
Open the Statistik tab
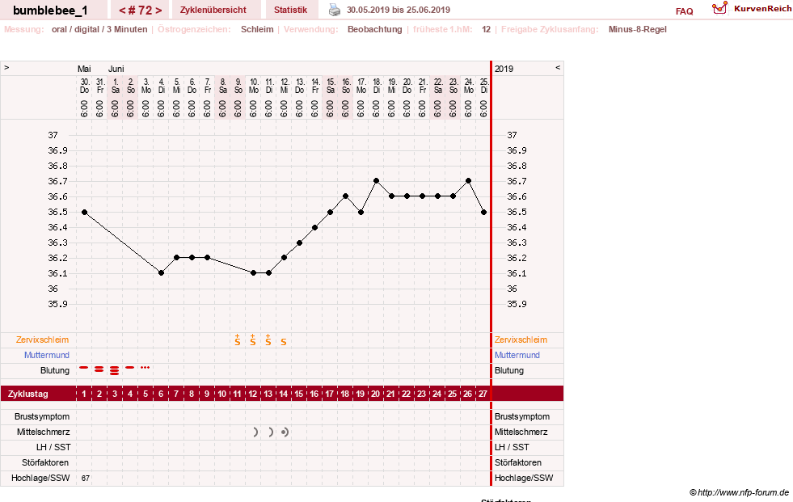290,10
